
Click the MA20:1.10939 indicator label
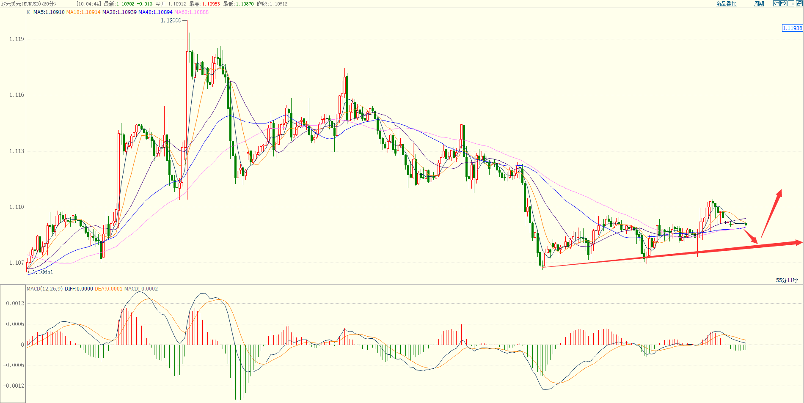pos(119,12)
